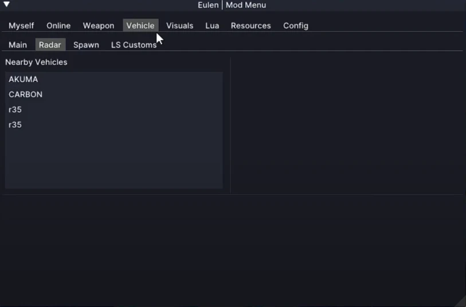Select AKUMA in Nearby Vehicles list
This screenshot has width=466, height=307.
(114, 79)
